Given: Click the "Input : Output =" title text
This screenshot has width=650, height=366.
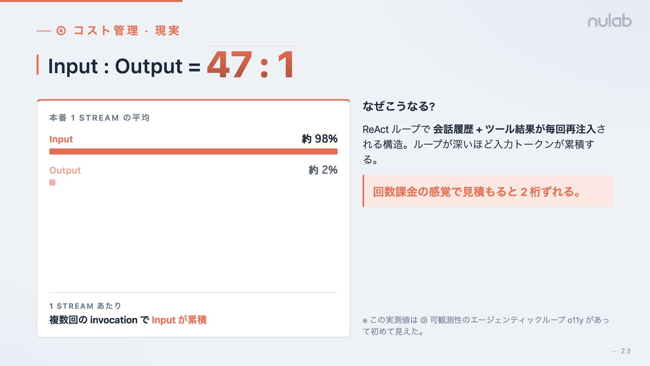Looking at the screenshot, I should click(x=124, y=66).
